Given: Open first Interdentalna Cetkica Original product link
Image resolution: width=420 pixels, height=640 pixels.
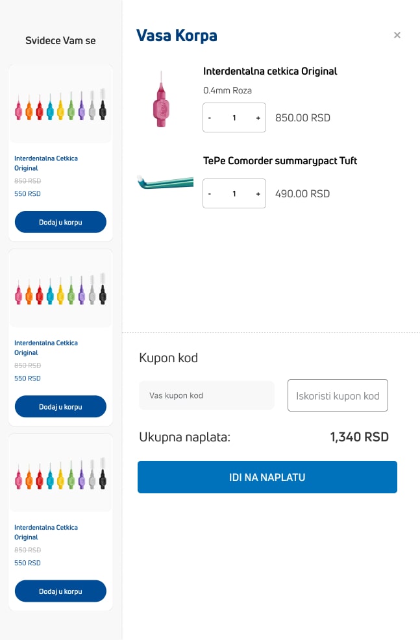Looking at the screenshot, I should point(45,163).
